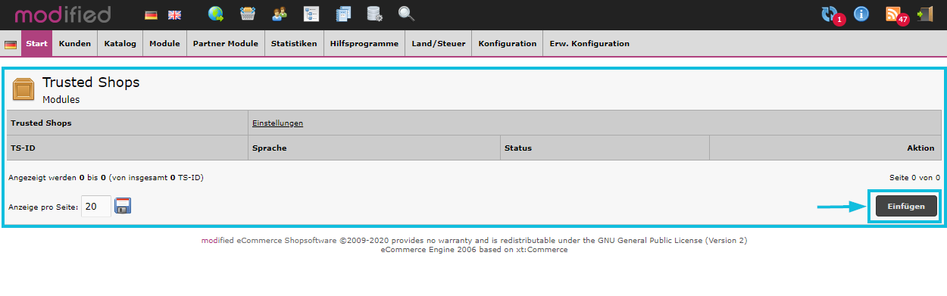Click the magnifier search icon
947x296 pixels.
pyautogui.click(x=407, y=14)
